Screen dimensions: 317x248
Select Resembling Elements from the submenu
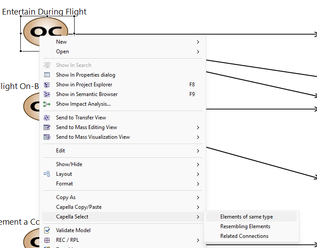tap(245, 226)
